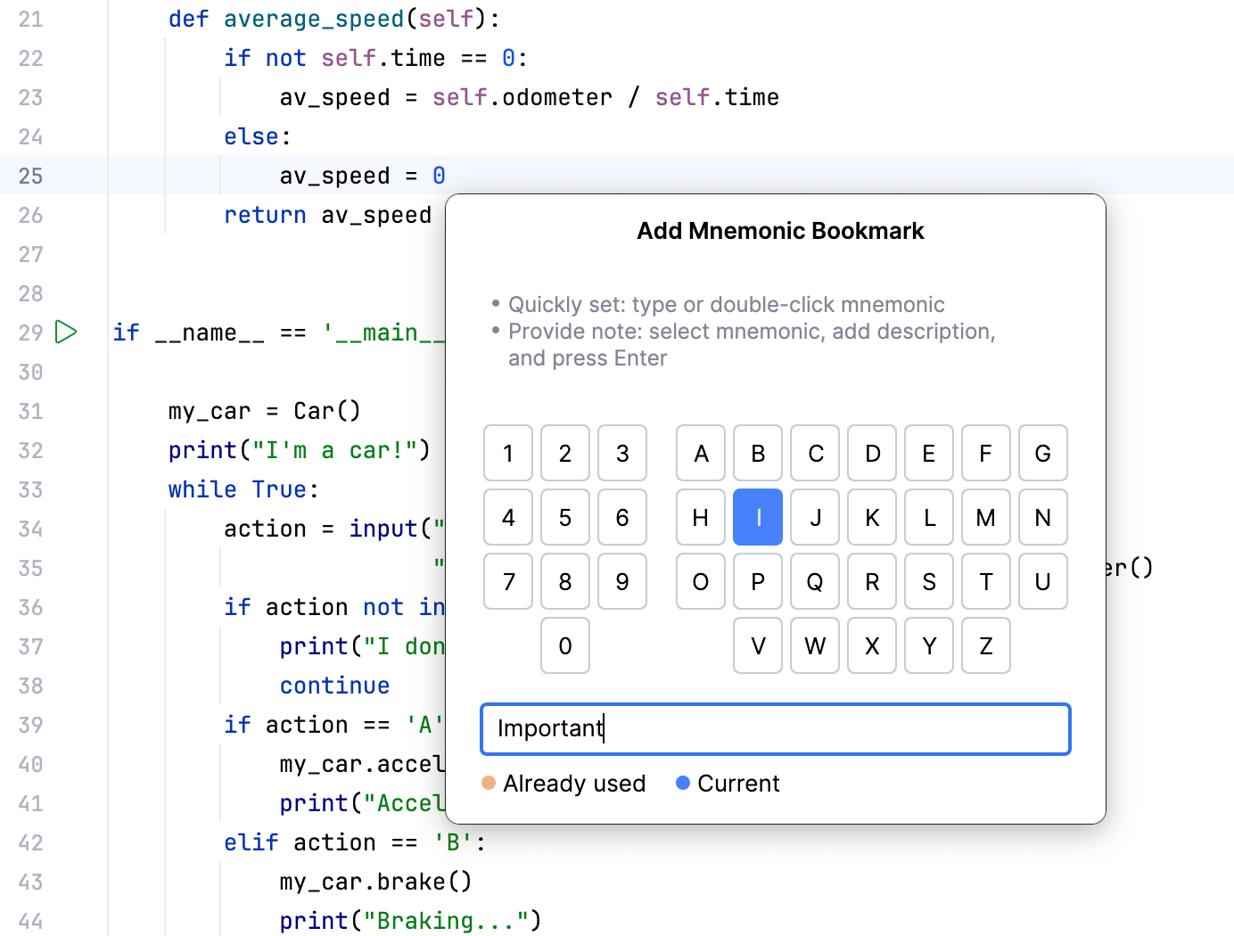Select mnemonic letter T
Screen dimensions: 1234x936
(x=985, y=581)
